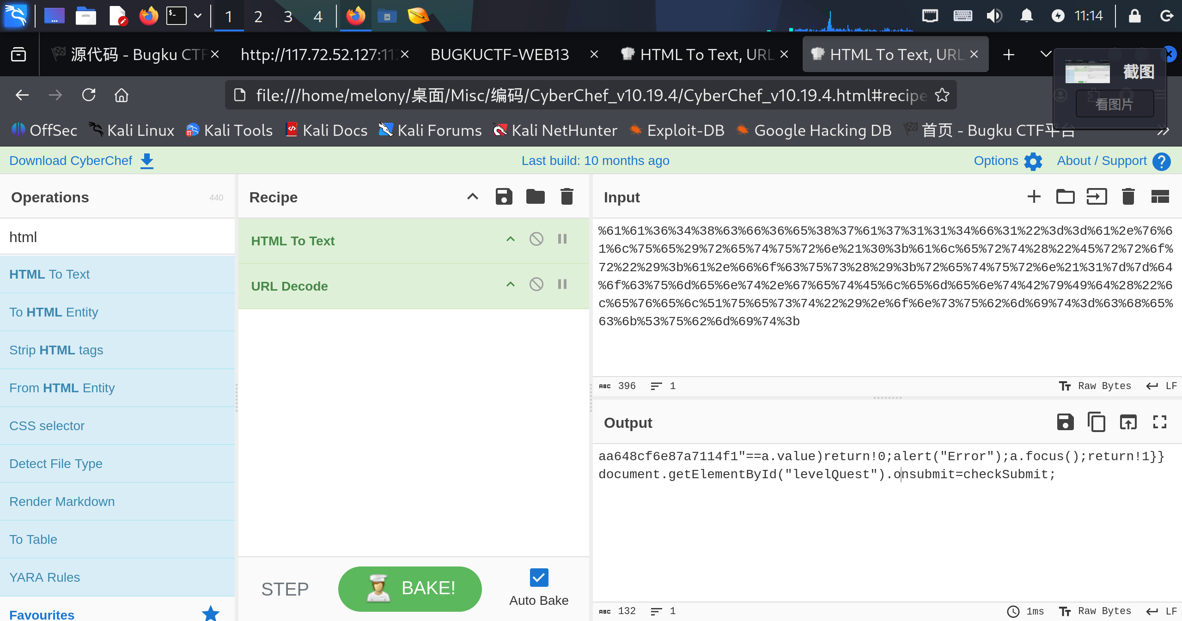Set breakpoint on URL Decode operation

point(562,285)
